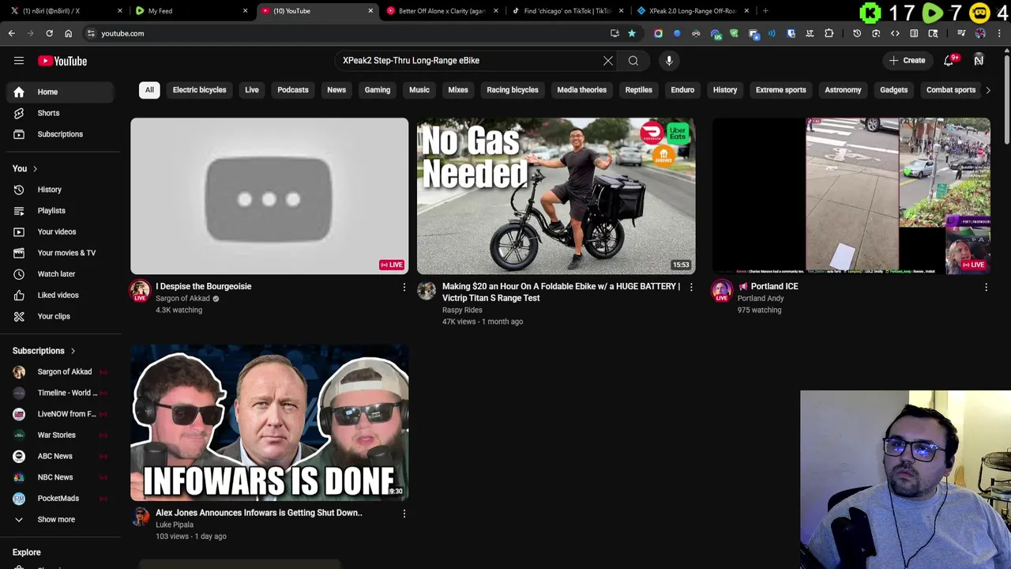Open Portland Andy channel link

(x=761, y=299)
